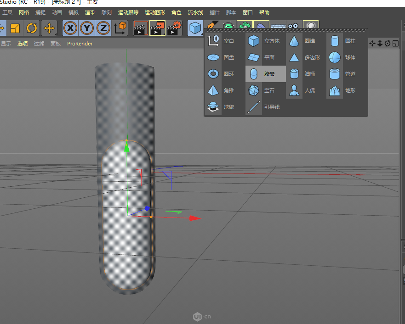Open the render settings editor icon
This screenshot has height=324, width=405.
click(x=173, y=28)
